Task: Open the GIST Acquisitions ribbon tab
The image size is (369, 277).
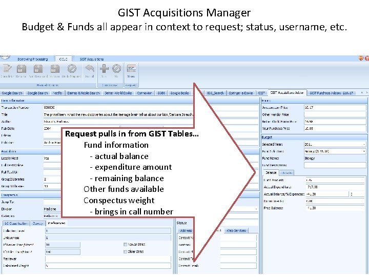Action: [92, 59]
